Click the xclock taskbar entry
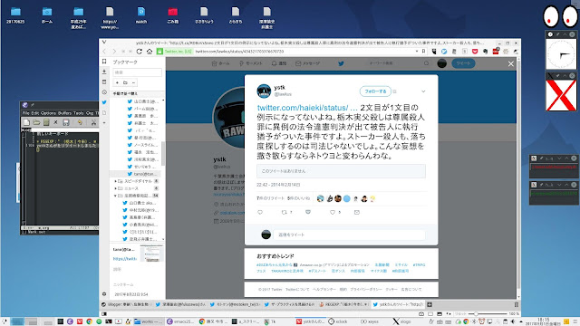The height and width of the screenshot is (326, 580). [338, 321]
